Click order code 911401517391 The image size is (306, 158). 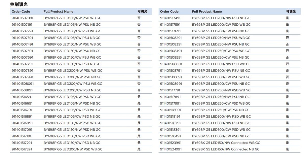(x=22, y=149)
